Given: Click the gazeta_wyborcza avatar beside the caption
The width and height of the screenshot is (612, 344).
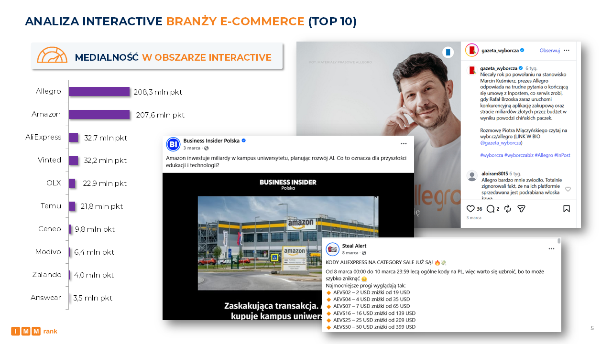Looking at the screenshot, I should 472,70.
